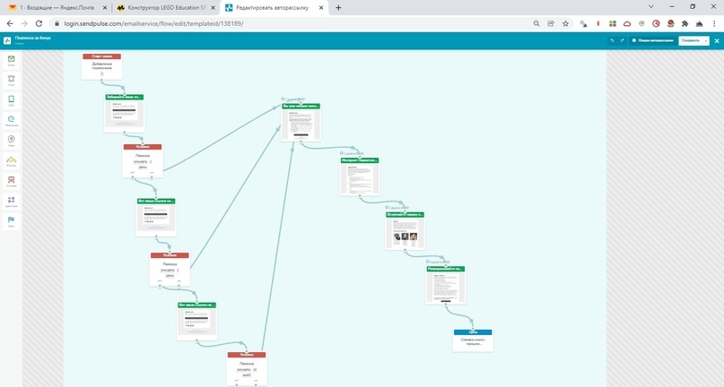The height and width of the screenshot is (387, 724).
Task: Click the white Save button
Action: (689, 40)
